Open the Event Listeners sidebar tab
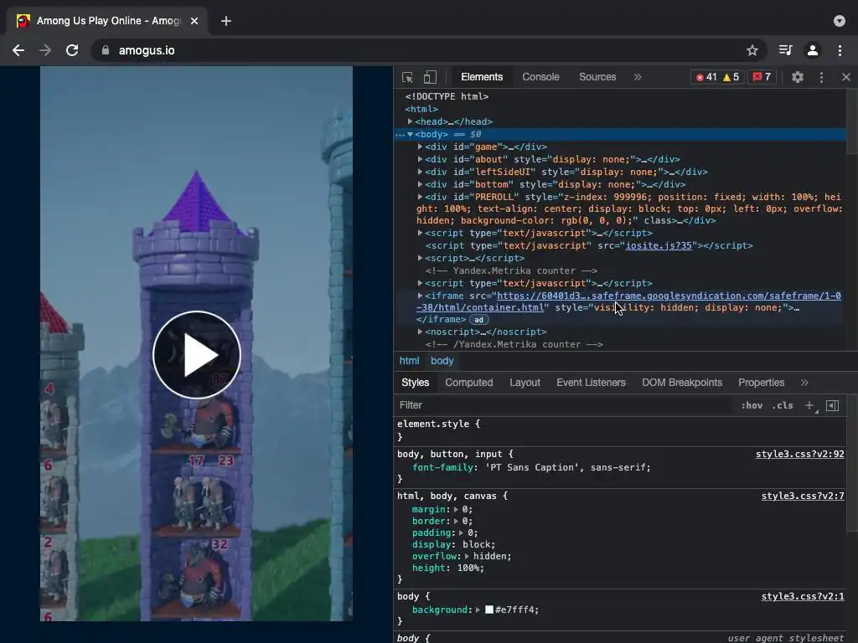The image size is (858, 643). click(591, 383)
